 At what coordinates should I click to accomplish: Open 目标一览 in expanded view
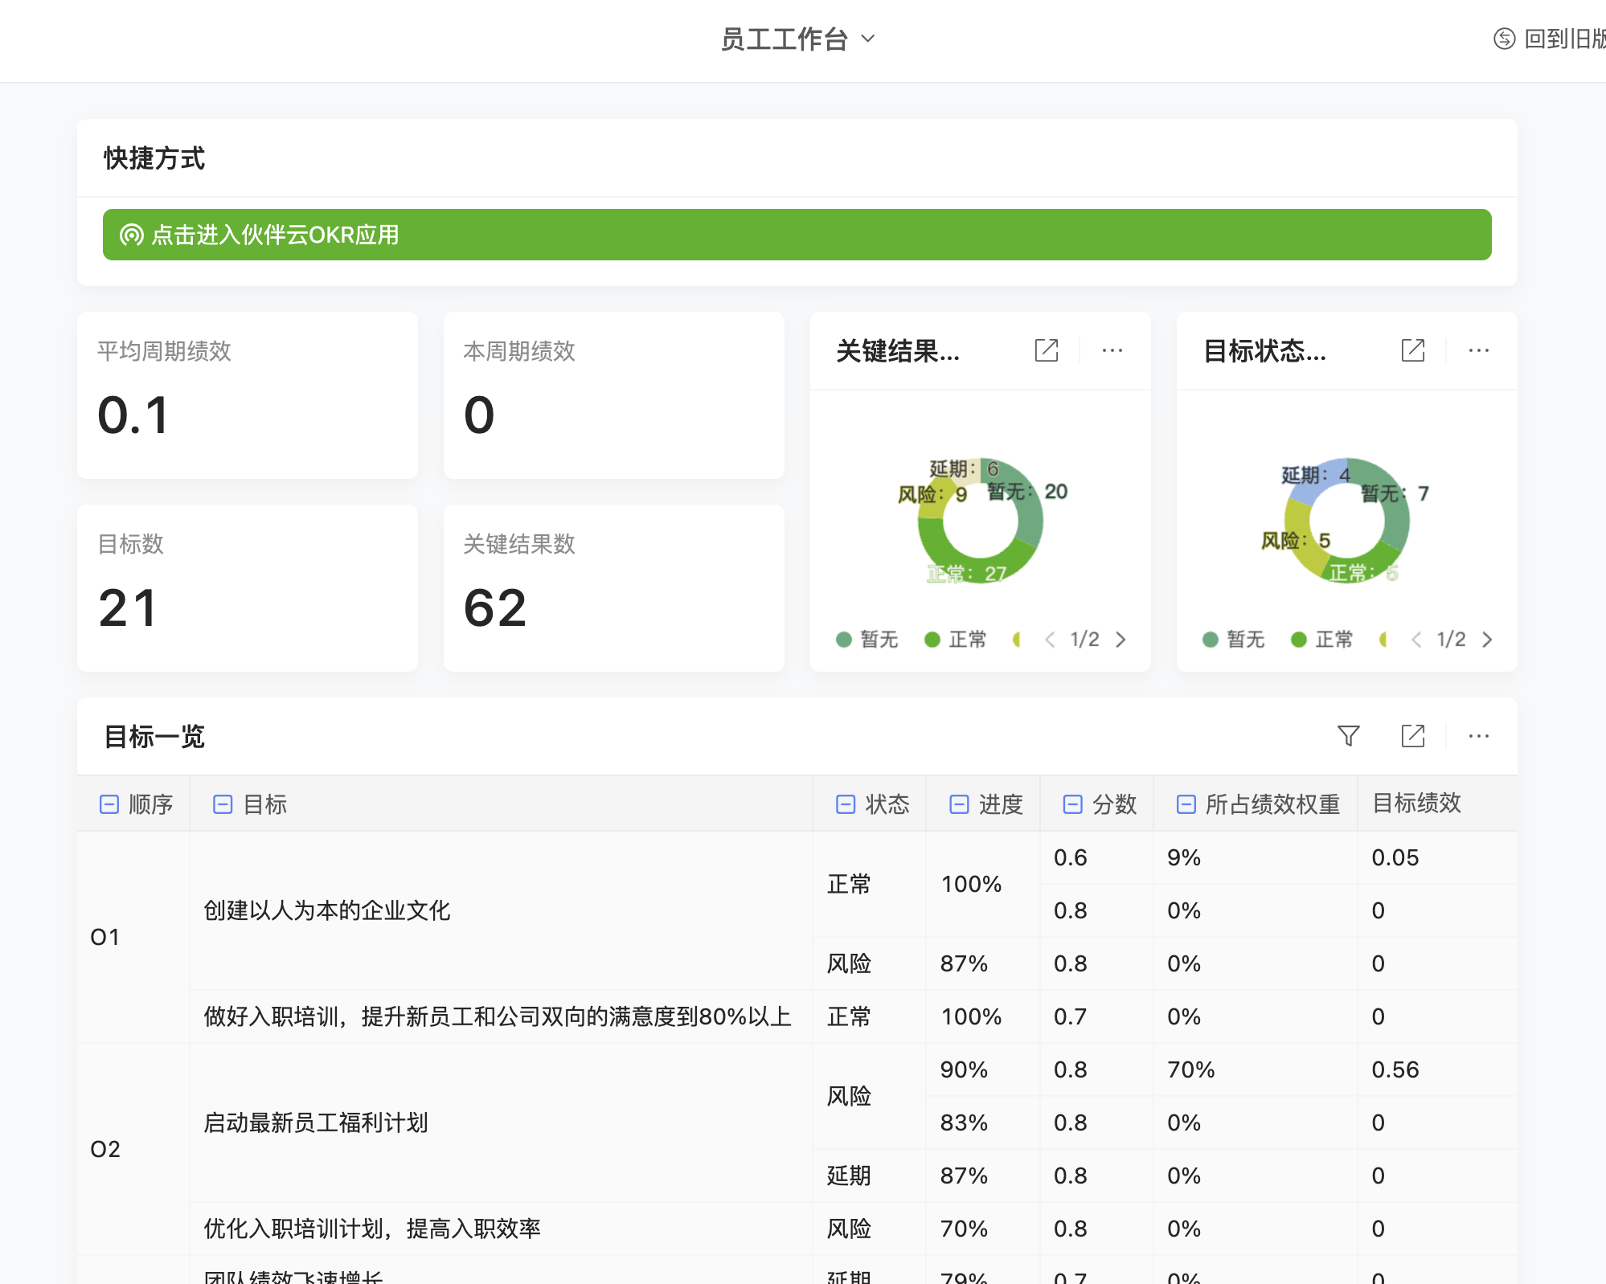click(1414, 735)
